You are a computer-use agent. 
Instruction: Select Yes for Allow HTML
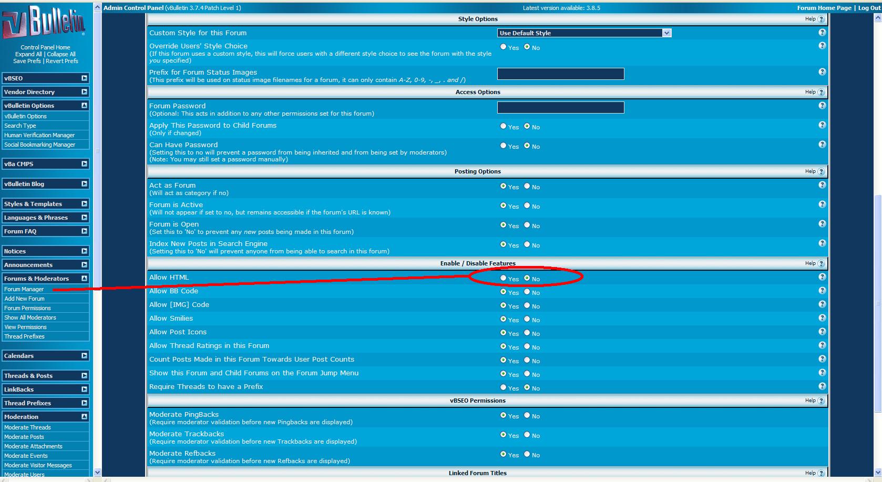tap(503, 278)
